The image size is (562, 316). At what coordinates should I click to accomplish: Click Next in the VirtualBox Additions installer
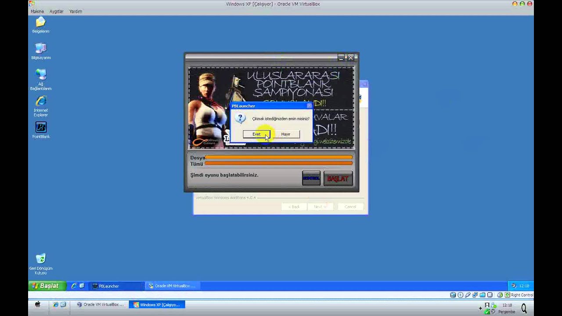[x=320, y=207]
